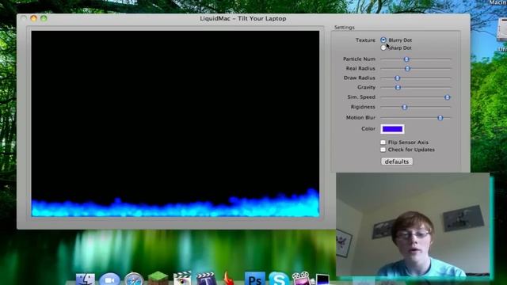Screen dimensions: 507x285
Task: Click the Particle Num slider
Action: (x=415, y=59)
